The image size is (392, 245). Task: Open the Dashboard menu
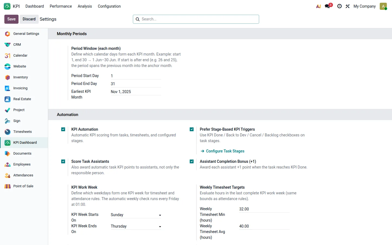(35, 6)
